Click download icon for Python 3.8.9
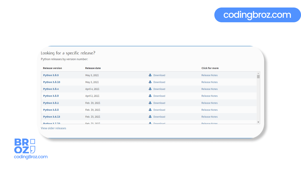The image size is (301, 169). [x=150, y=96]
